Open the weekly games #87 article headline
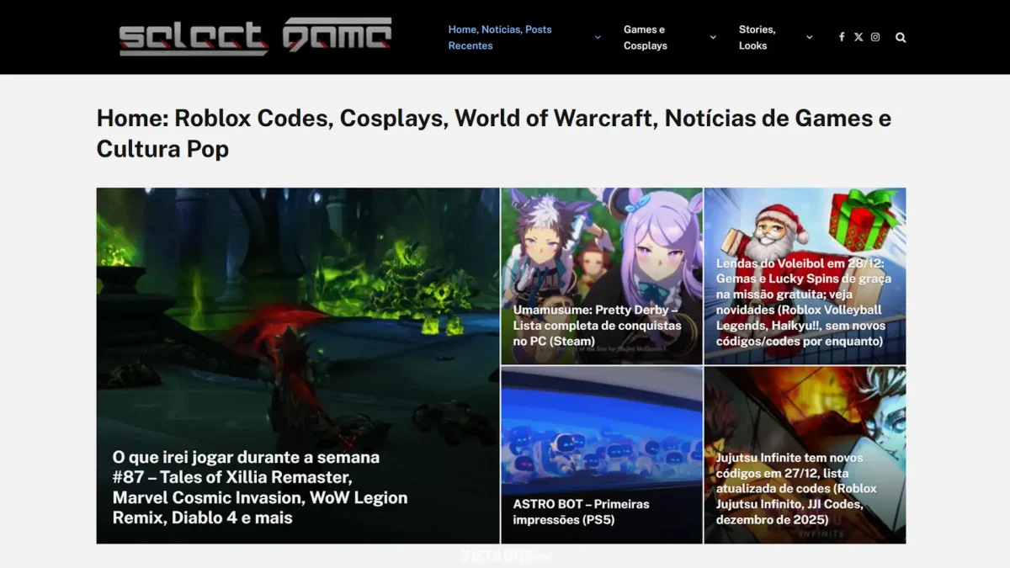 coord(260,487)
